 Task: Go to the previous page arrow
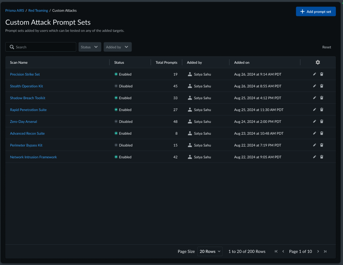[283, 252]
